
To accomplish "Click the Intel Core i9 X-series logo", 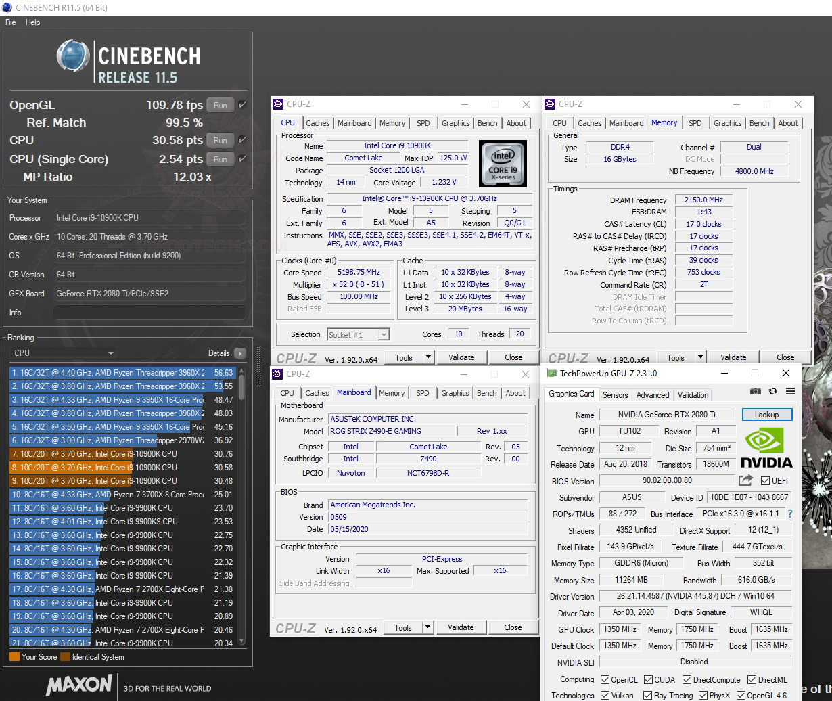I will click(x=503, y=164).
